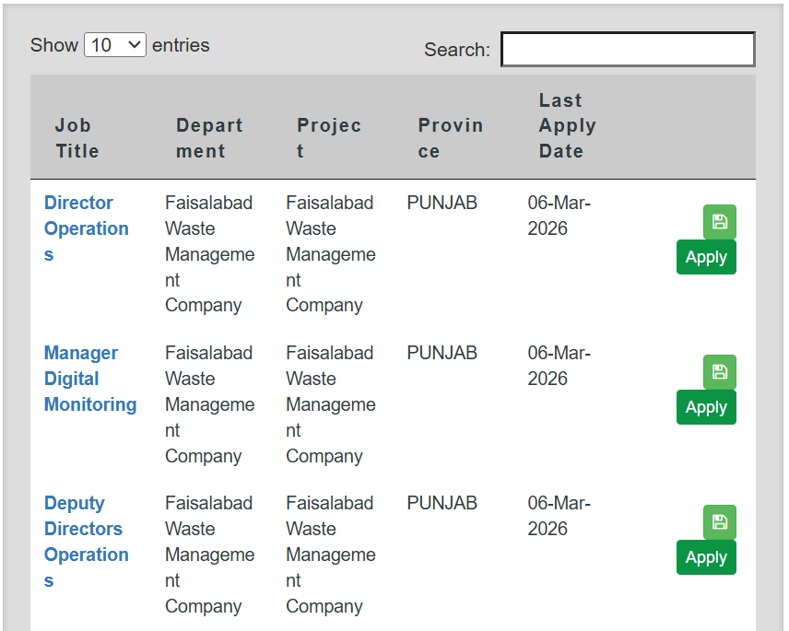
Task: Click into the Search input field
Action: 628,50
